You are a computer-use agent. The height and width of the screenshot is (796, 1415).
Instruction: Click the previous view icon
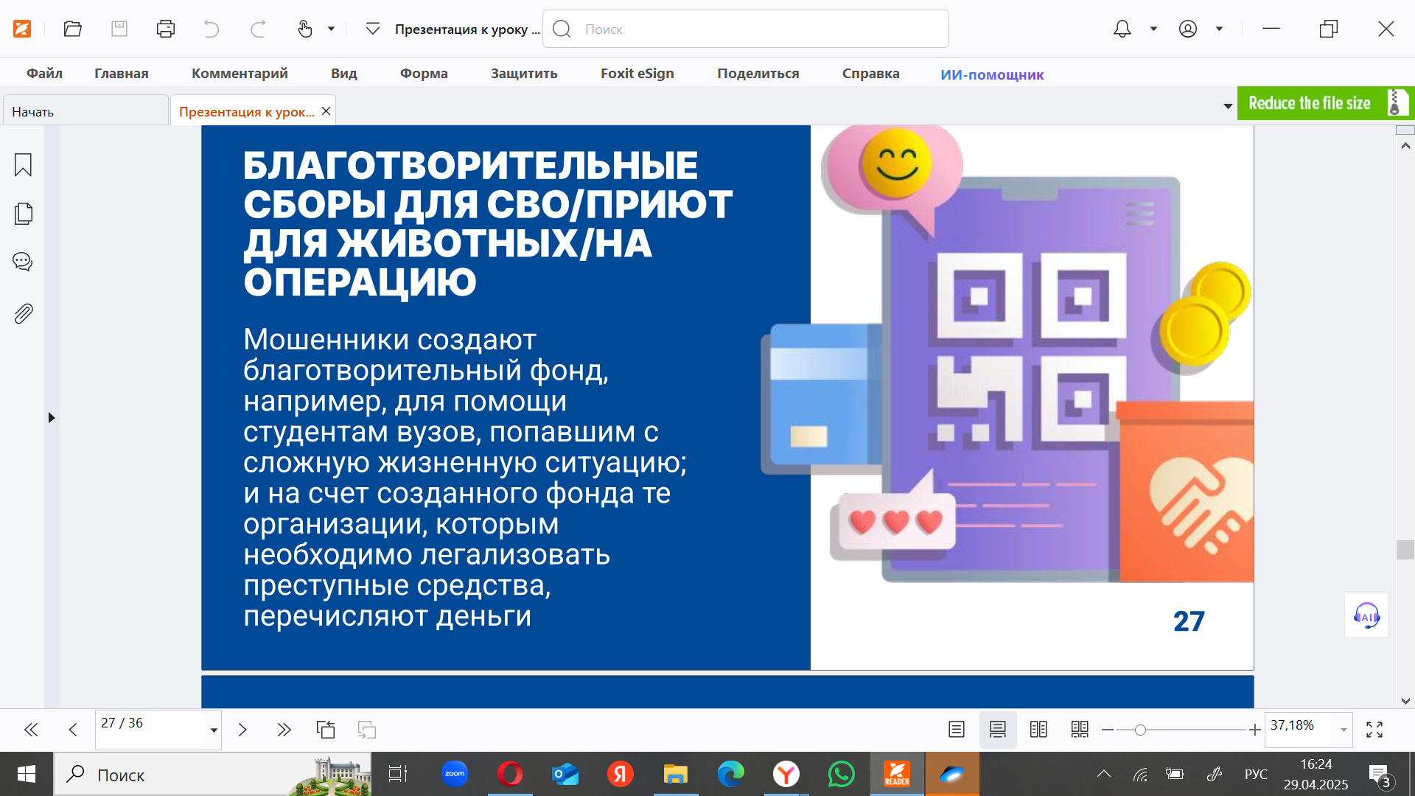click(326, 730)
